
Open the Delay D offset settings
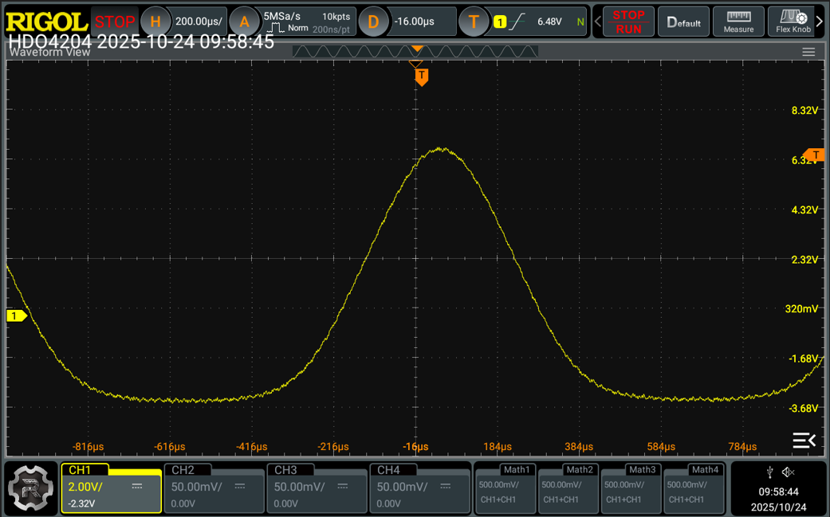pyautogui.click(x=373, y=22)
